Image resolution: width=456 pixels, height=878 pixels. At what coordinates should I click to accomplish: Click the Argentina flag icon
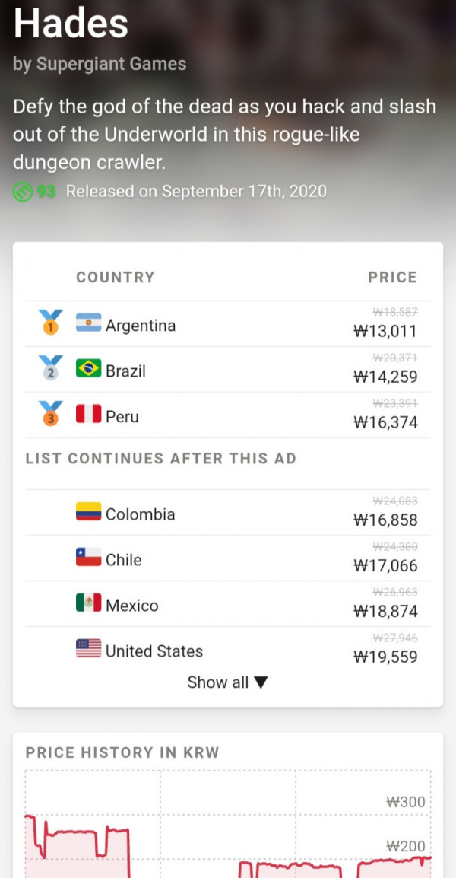88,323
